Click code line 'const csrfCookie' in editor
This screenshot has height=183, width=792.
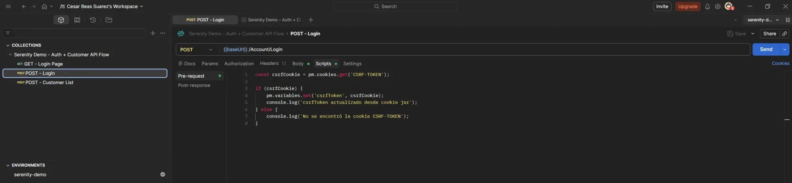(322, 75)
